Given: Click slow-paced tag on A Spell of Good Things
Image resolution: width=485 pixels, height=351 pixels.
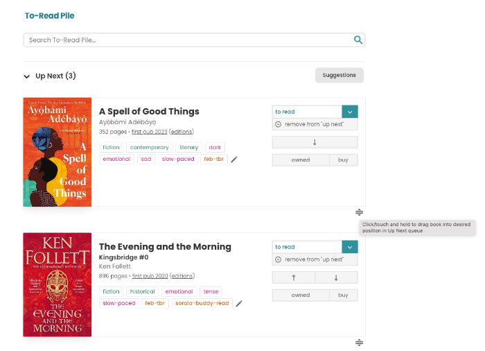Looking at the screenshot, I should 178,160.
